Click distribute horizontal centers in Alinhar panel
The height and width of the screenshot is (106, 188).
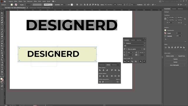tap(115, 76)
